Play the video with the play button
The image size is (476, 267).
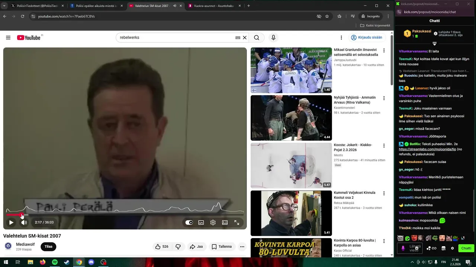(x=11, y=222)
